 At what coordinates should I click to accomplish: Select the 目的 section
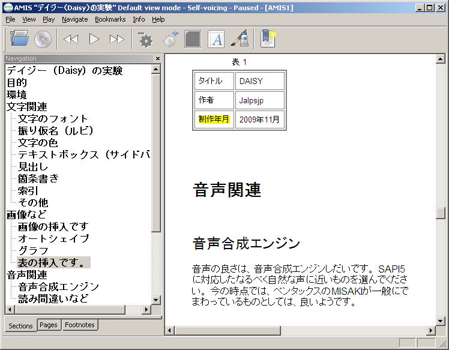[17, 82]
